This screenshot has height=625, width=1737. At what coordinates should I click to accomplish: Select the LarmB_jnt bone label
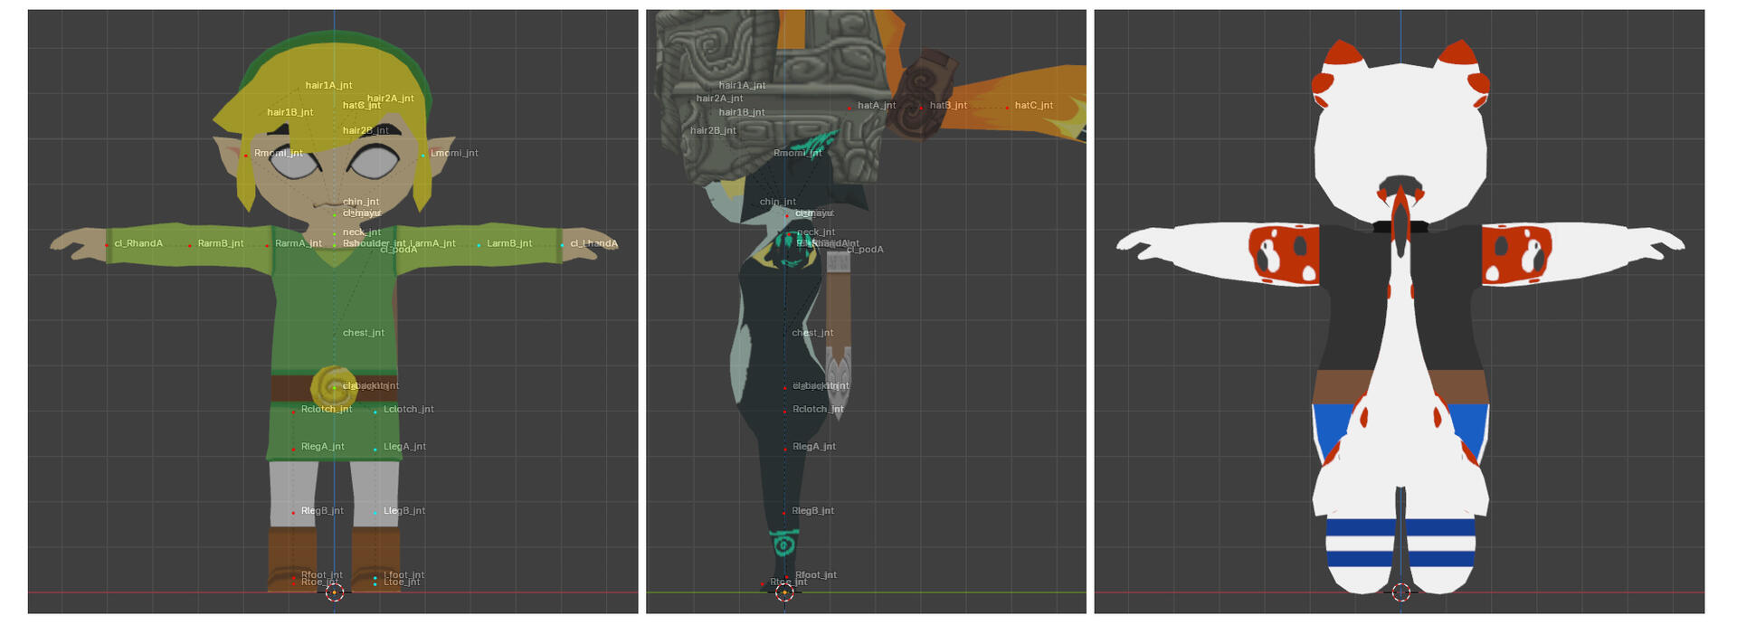coord(508,244)
